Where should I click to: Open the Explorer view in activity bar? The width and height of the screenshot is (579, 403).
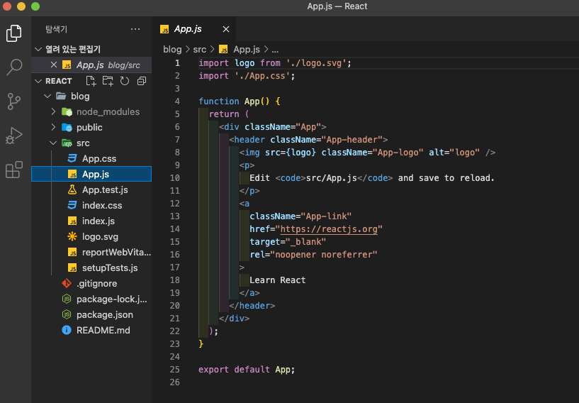point(14,33)
